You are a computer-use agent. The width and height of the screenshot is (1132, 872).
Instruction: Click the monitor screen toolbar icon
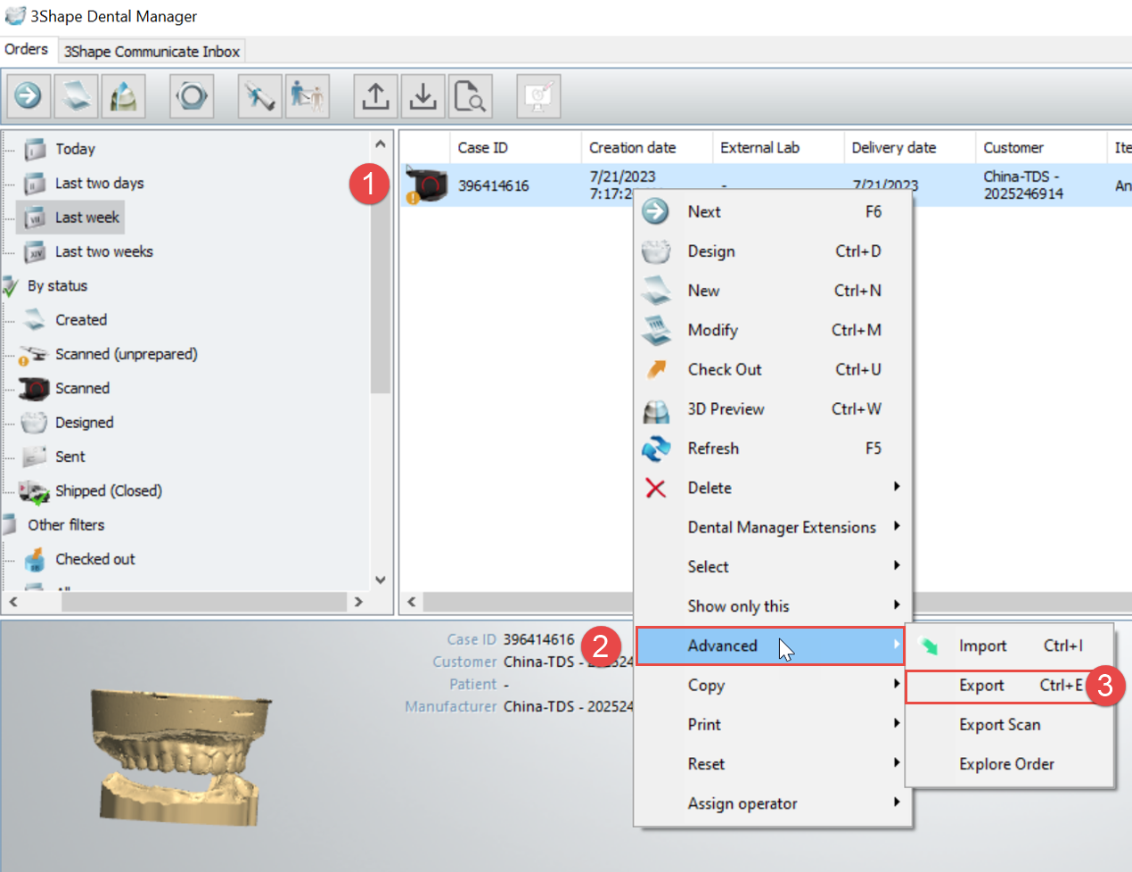coord(538,95)
